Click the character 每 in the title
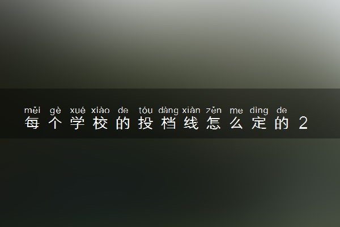The height and width of the screenshot is (227, 340). pyautogui.click(x=32, y=123)
